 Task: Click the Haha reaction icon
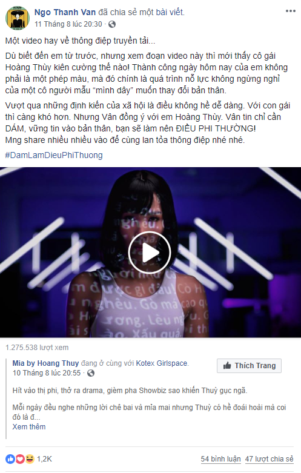point(30,459)
